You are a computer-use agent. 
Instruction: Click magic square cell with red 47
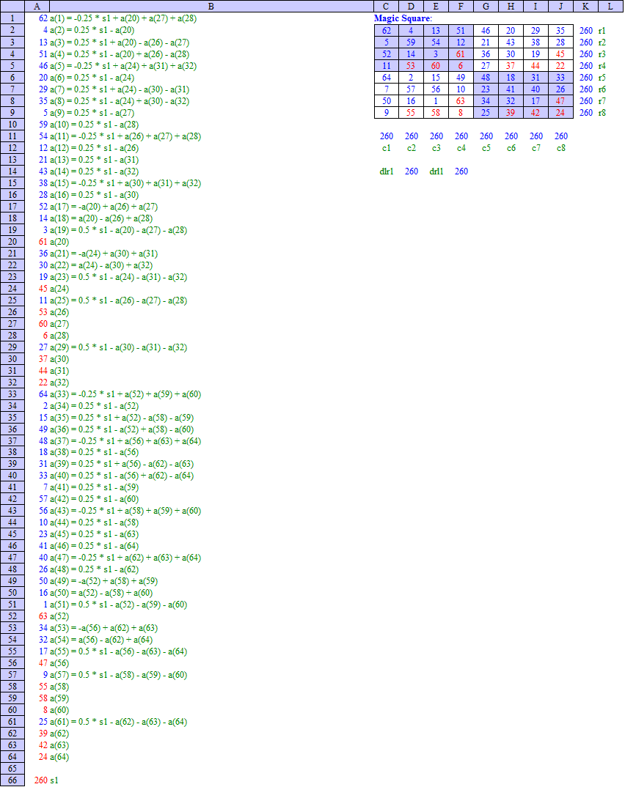click(x=560, y=101)
